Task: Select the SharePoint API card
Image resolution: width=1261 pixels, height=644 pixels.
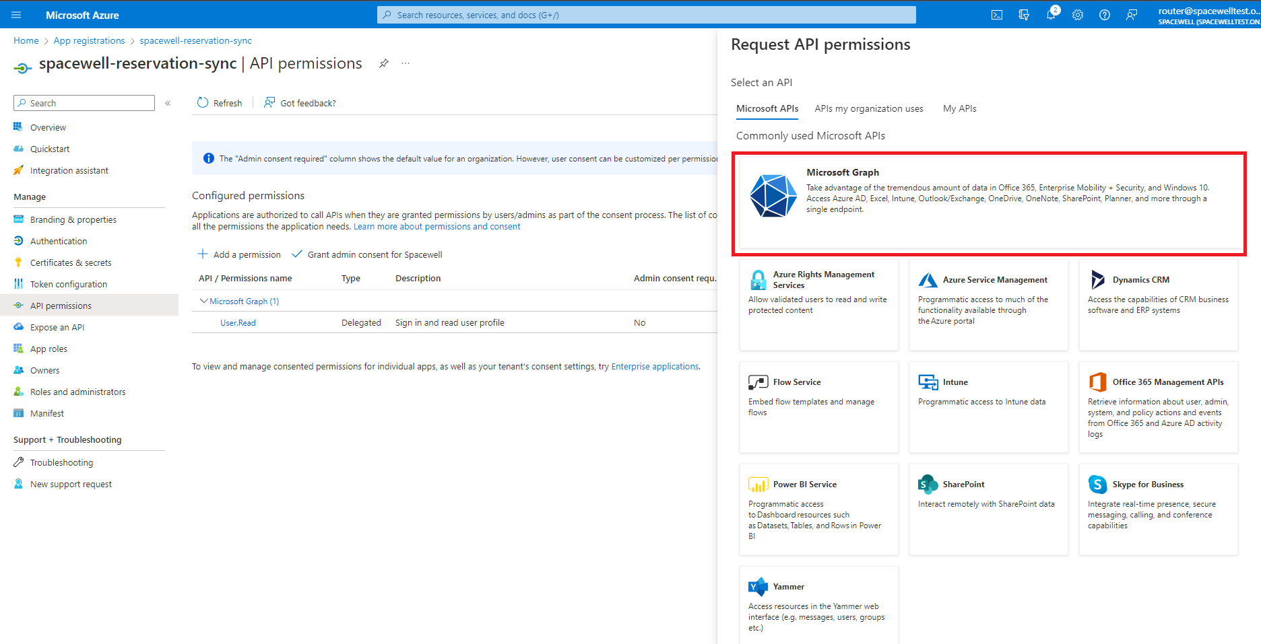Action: click(x=988, y=509)
